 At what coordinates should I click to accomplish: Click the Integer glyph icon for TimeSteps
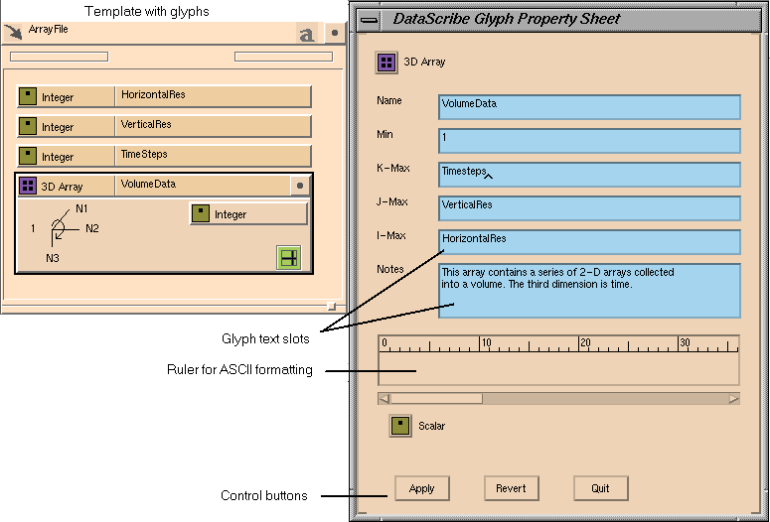click(x=28, y=156)
